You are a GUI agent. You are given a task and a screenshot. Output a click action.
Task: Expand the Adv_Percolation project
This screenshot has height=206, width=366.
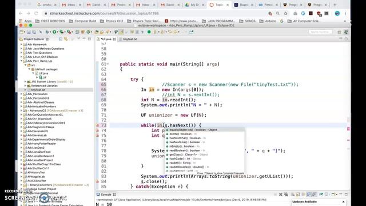(x=22, y=94)
